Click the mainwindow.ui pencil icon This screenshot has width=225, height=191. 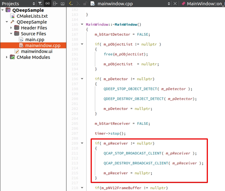[x=17, y=51]
